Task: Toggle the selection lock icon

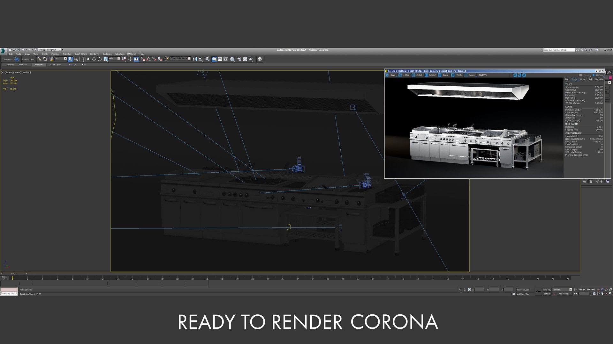Action: coord(465,290)
